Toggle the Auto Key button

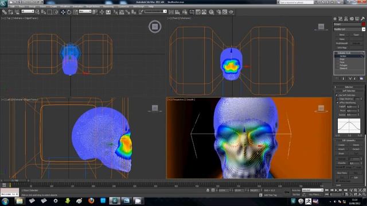(x=296, y=191)
